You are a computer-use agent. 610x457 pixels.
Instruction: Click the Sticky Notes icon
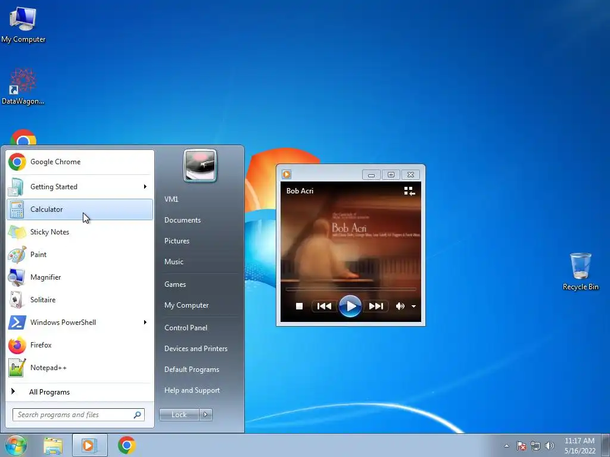[x=17, y=233]
